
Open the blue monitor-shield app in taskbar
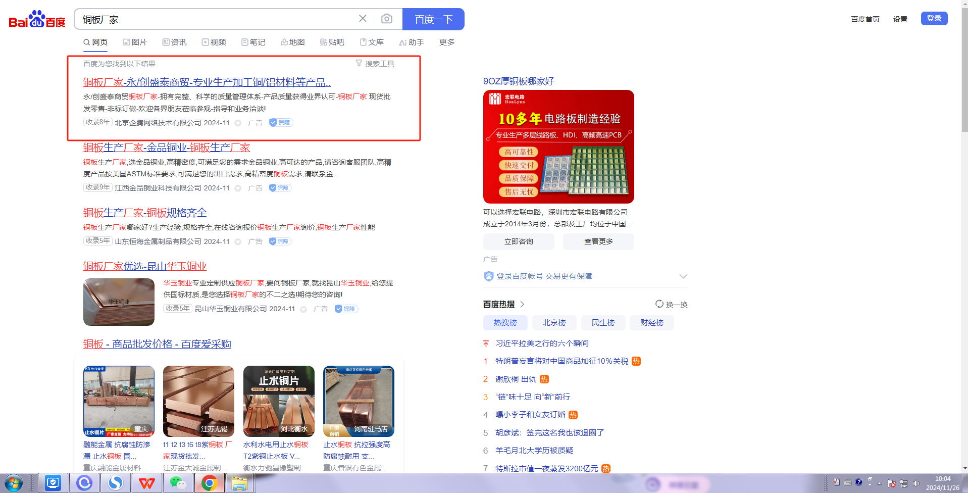(x=53, y=483)
